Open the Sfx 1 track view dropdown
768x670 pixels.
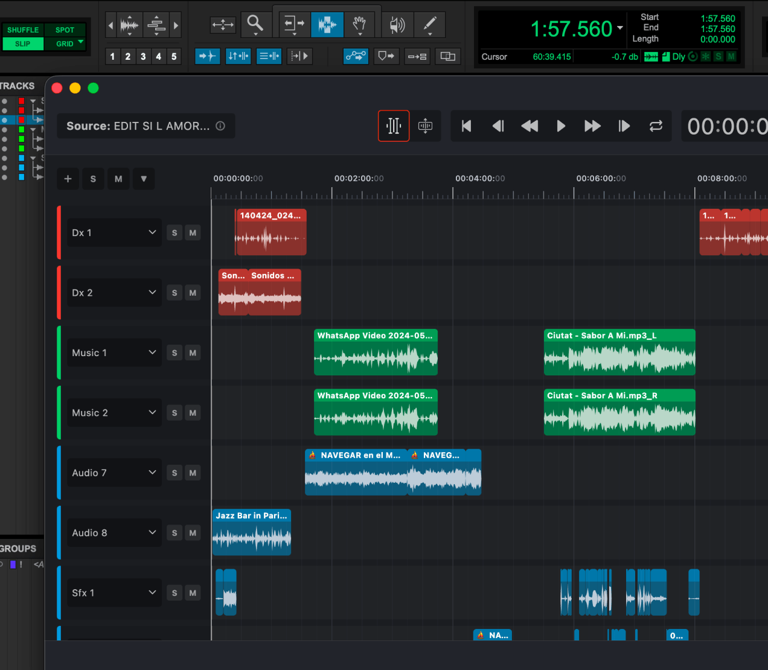[152, 593]
